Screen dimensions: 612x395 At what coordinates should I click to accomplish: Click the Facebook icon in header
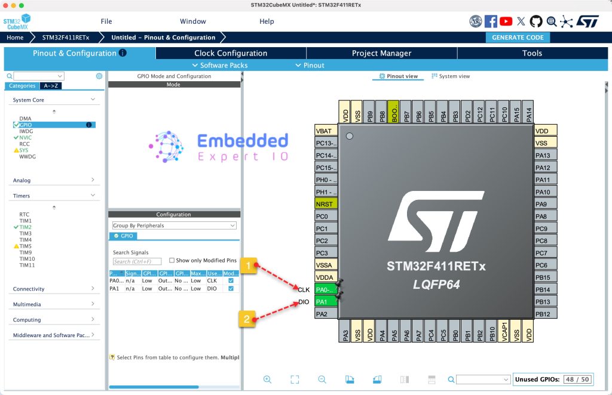click(x=491, y=21)
